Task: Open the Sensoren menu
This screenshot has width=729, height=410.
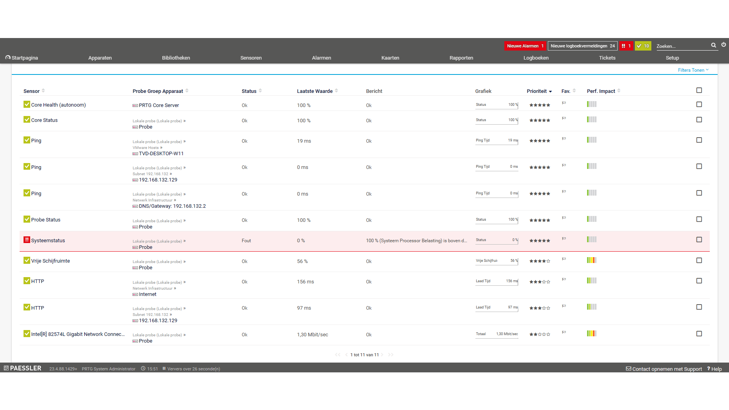Action: (251, 58)
